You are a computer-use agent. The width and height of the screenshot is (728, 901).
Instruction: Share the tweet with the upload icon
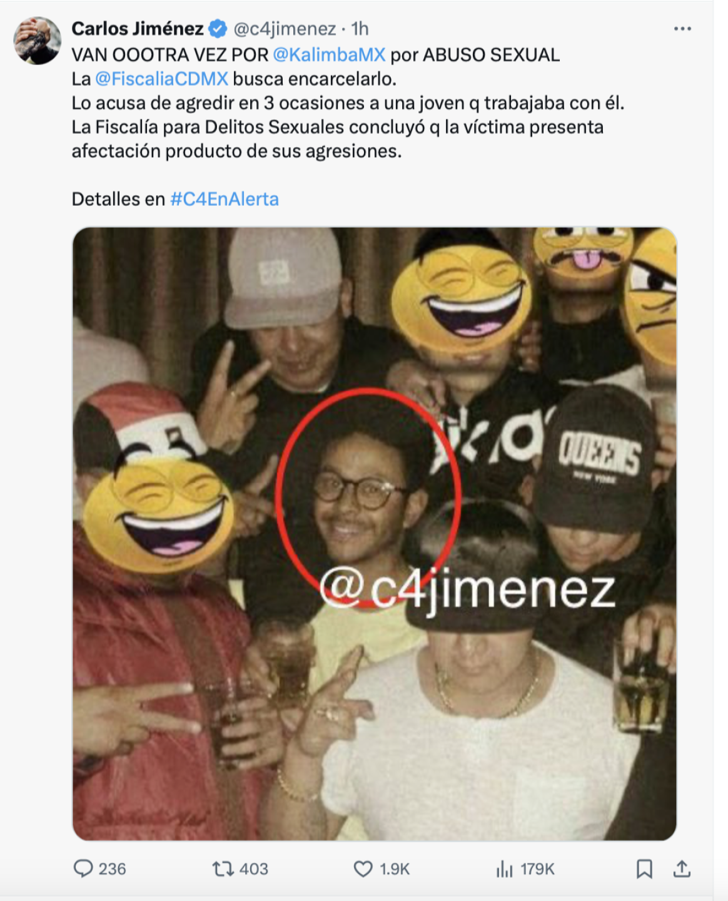(682, 868)
